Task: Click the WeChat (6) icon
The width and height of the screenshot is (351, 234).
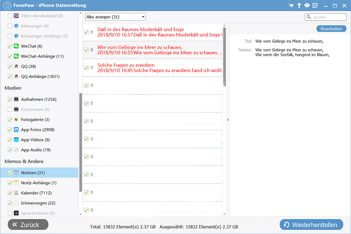Action: coord(16,46)
